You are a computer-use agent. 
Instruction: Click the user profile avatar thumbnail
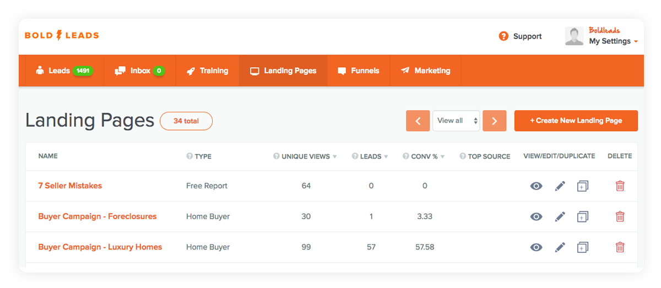[x=574, y=36]
